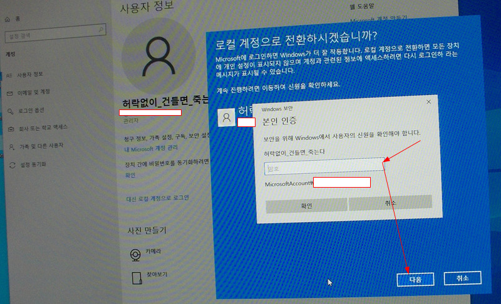
Task: Click the 계정 sidebar section heading
Action: click(10, 54)
